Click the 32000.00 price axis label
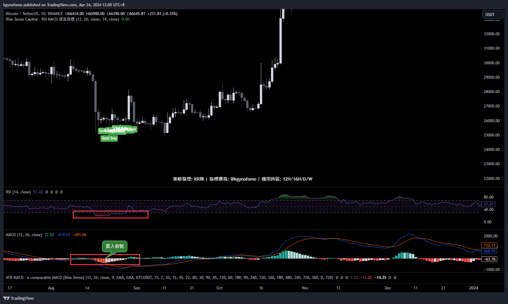This screenshot has width=508, height=304. 492,34
